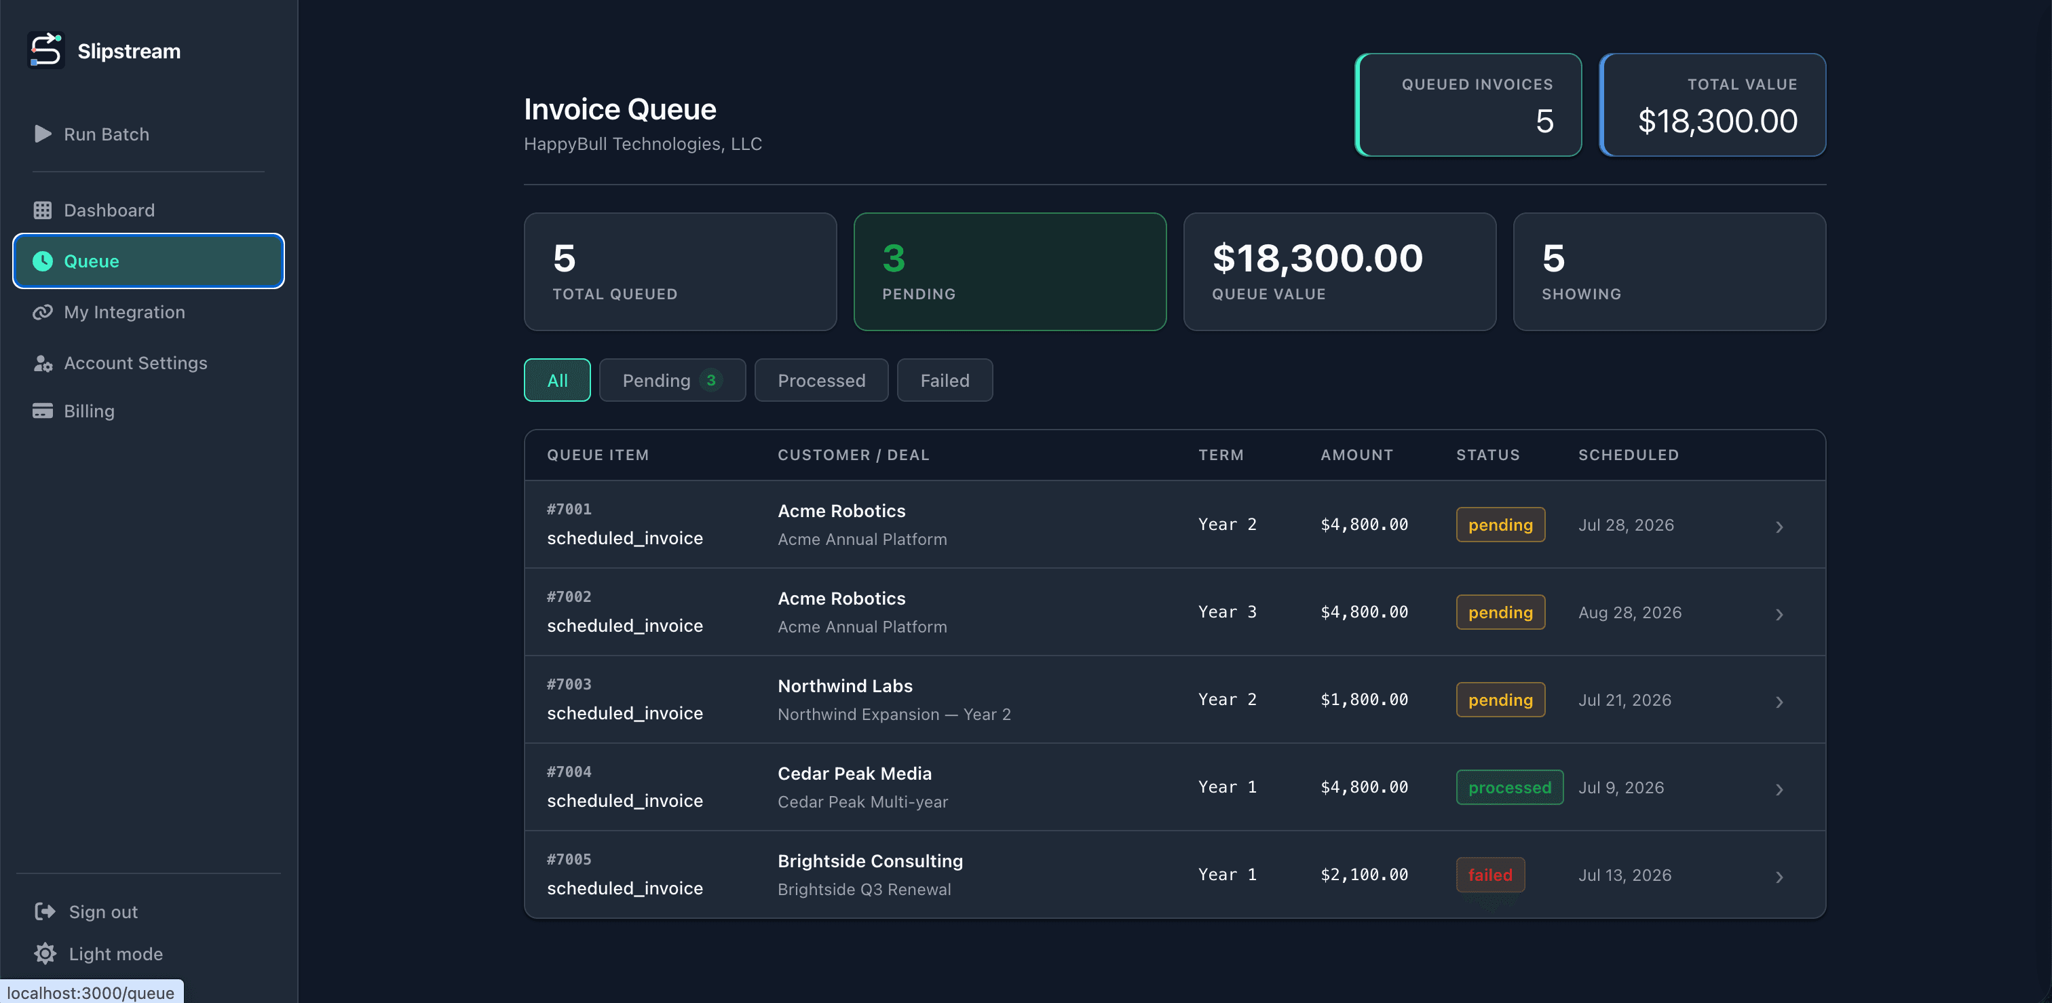Click the Northwind Labs customer name
Screen dimensions: 2052x1003
(x=844, y=686)
